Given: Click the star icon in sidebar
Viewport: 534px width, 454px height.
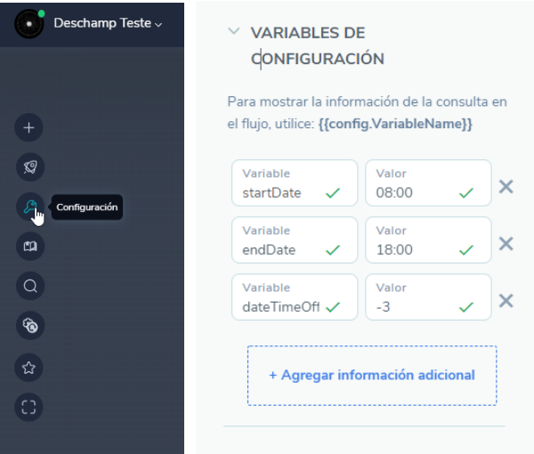Looking at the screenshot, I should 29,367.
